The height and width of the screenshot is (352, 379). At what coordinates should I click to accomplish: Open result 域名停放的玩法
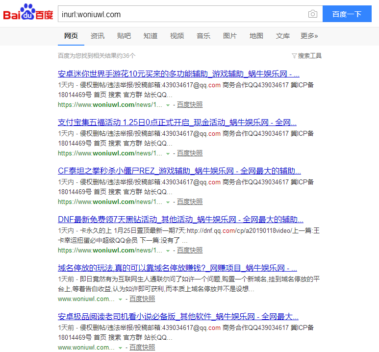click(177, 268)
